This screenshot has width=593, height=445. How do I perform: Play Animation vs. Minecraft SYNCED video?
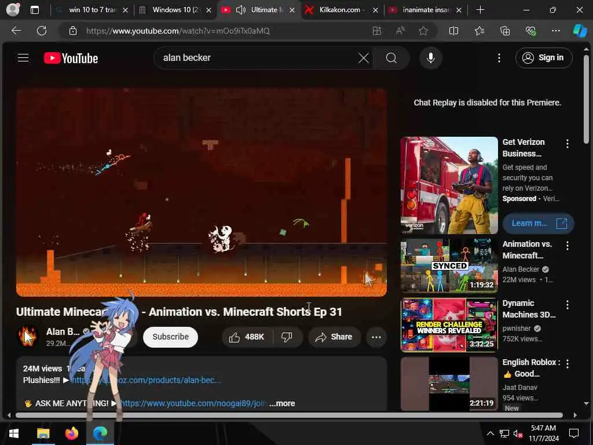pos(449,265)
